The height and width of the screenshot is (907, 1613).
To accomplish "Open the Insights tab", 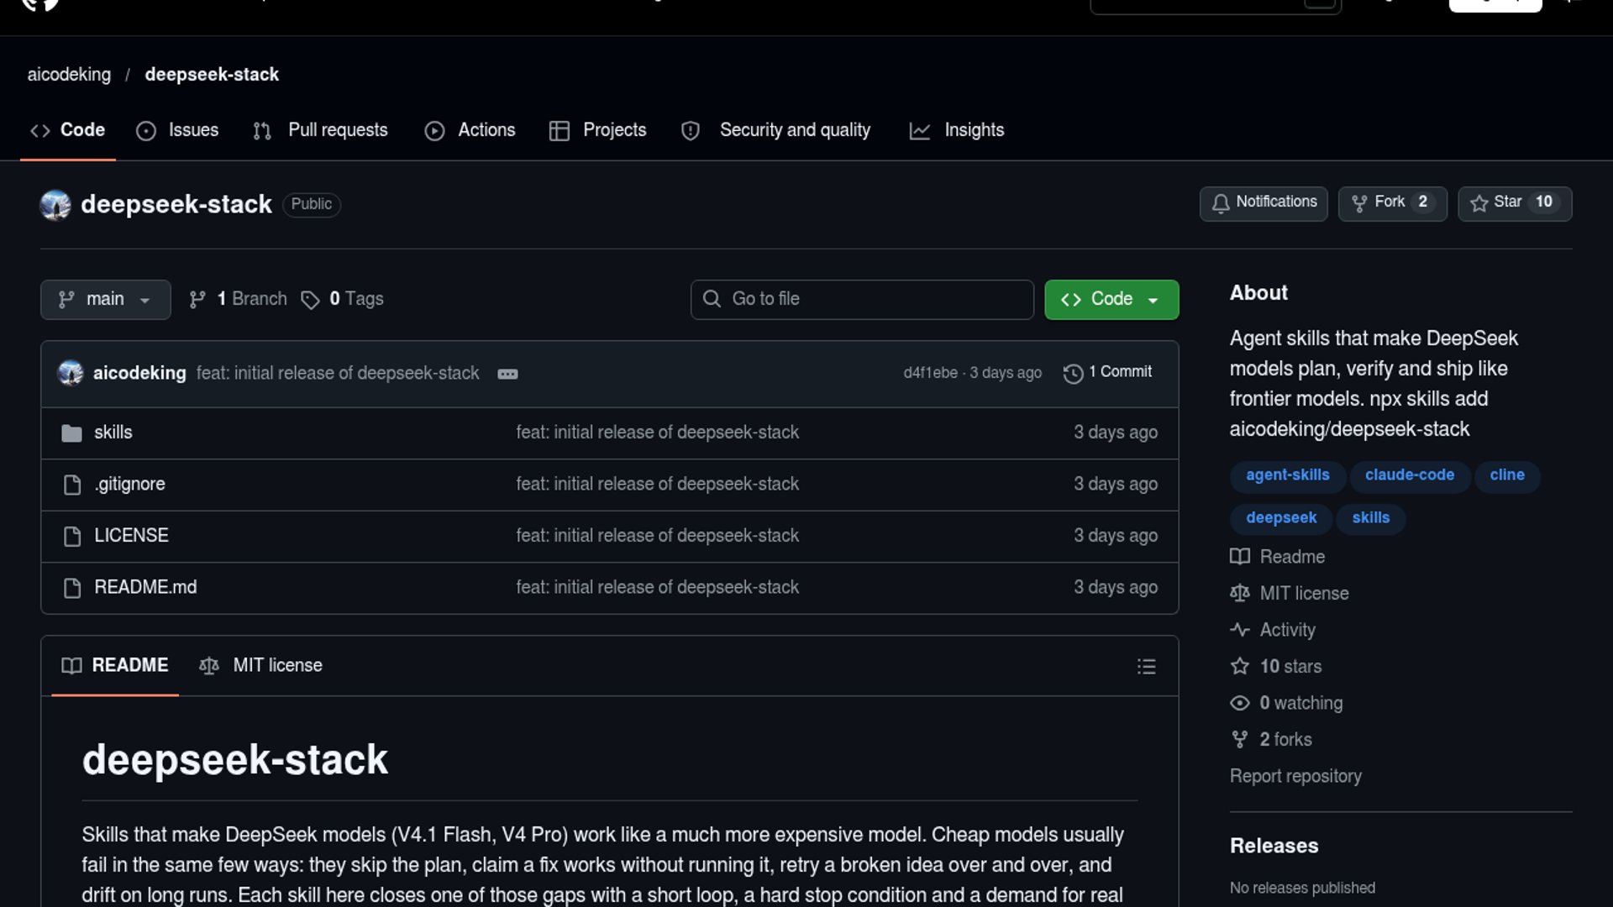I will pyautogui.click(x=957, y=130).
